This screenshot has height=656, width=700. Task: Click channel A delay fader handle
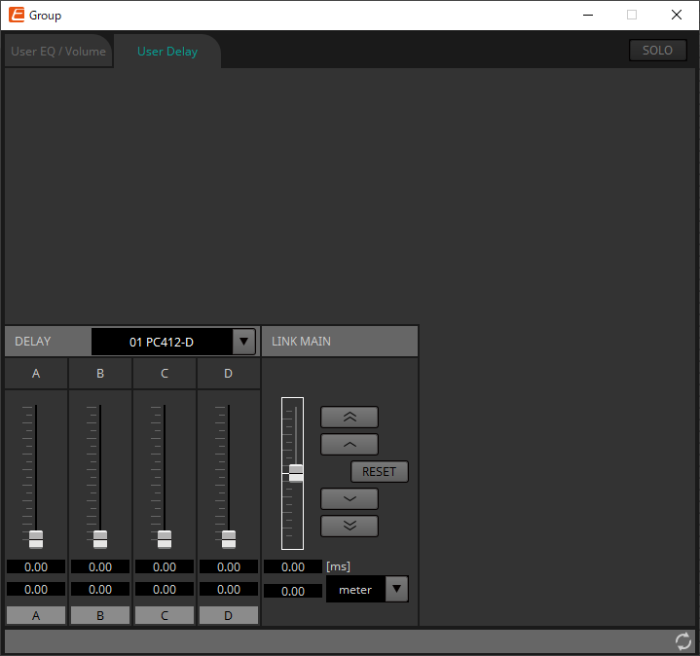point(36,538)
